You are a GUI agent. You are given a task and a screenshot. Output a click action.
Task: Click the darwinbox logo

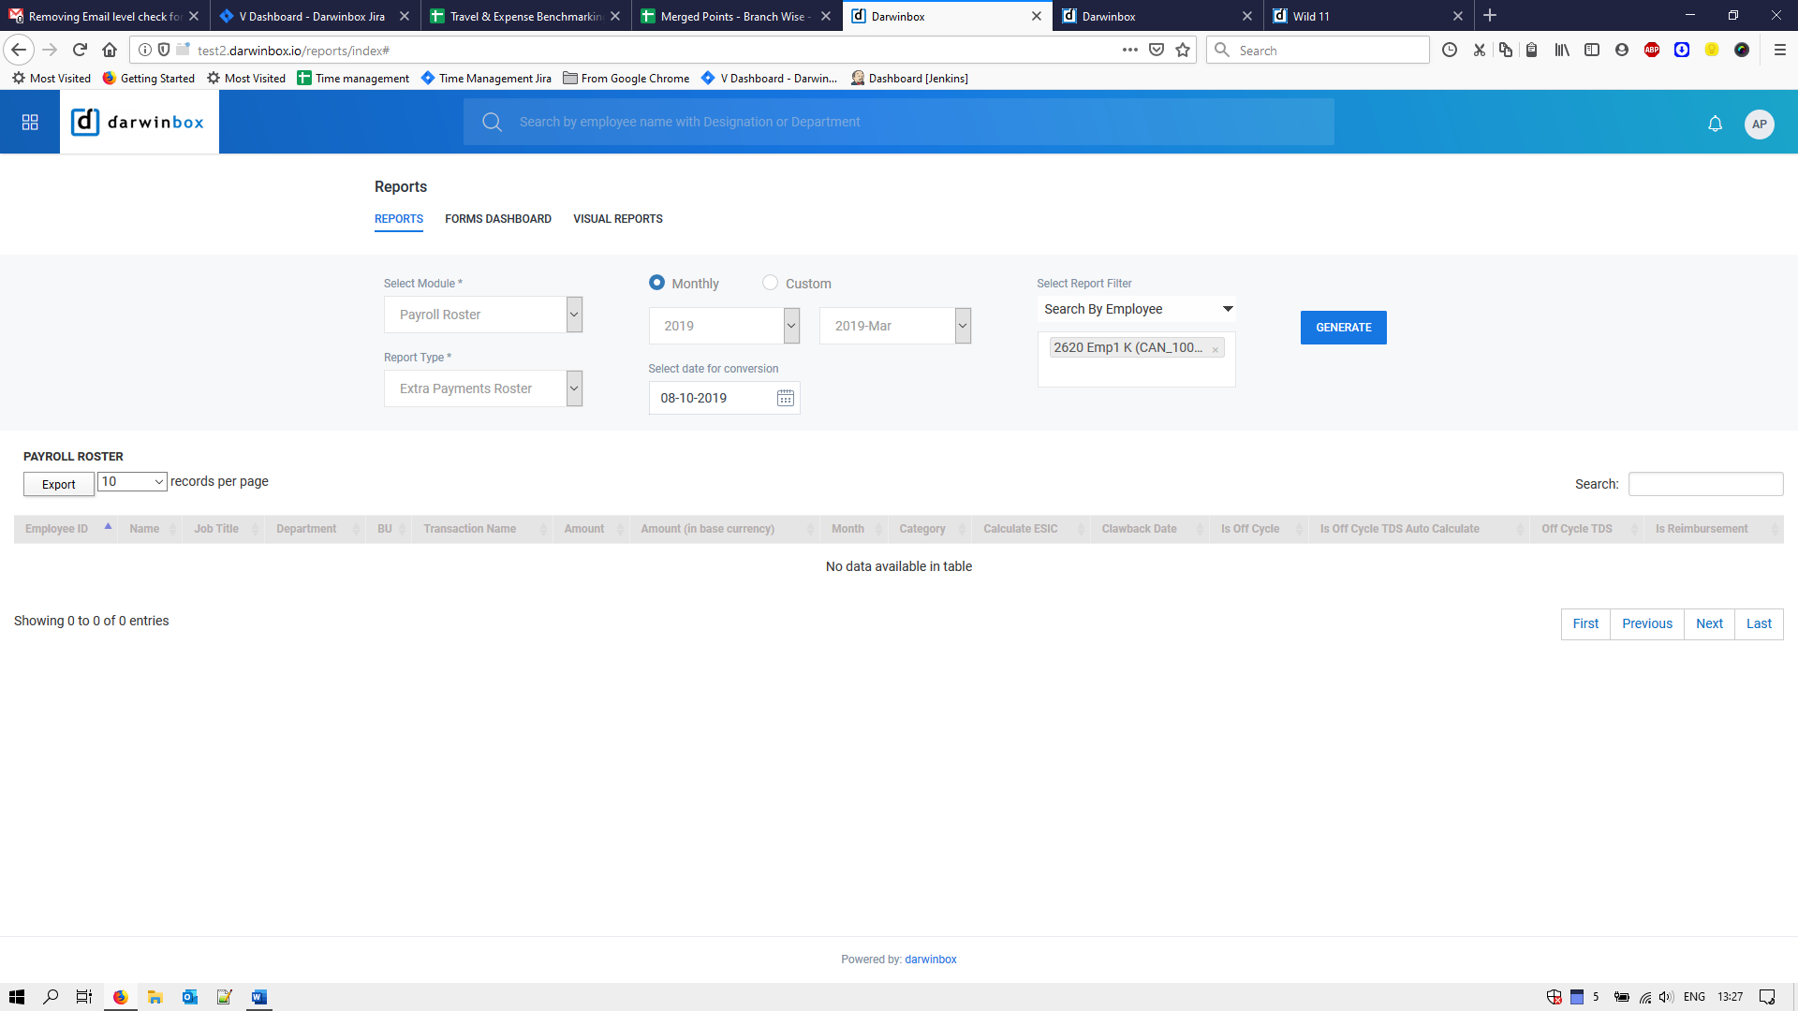click(139, 123)
